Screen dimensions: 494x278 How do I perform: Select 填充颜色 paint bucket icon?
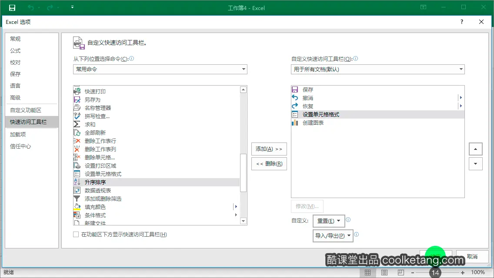pyautogui.click(x=77, y=207)
